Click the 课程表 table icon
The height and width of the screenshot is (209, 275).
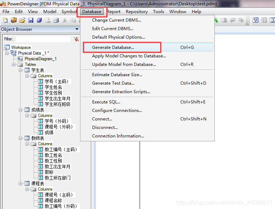27,183
